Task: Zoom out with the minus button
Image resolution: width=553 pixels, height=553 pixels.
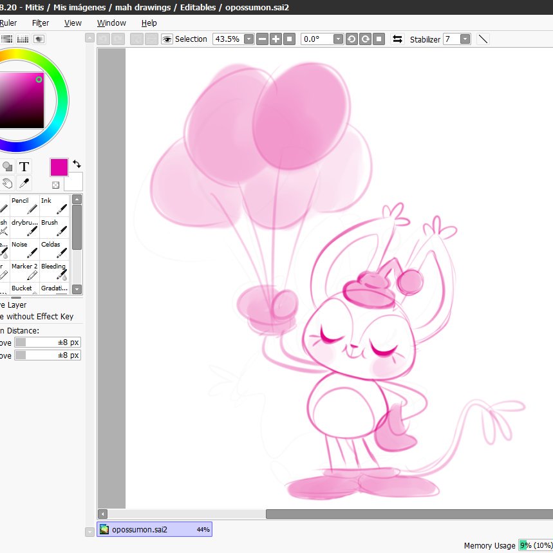Action: pyautogui.click(x=262, y=39)
